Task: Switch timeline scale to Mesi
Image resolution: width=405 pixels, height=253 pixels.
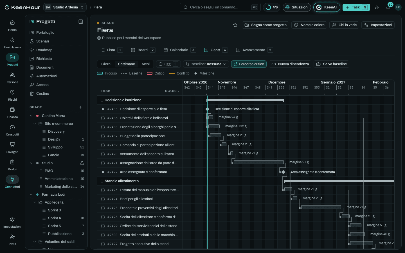Action: [146, 64]
